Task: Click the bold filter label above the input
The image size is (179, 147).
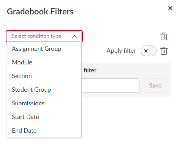Action: (x=90, y=70)
